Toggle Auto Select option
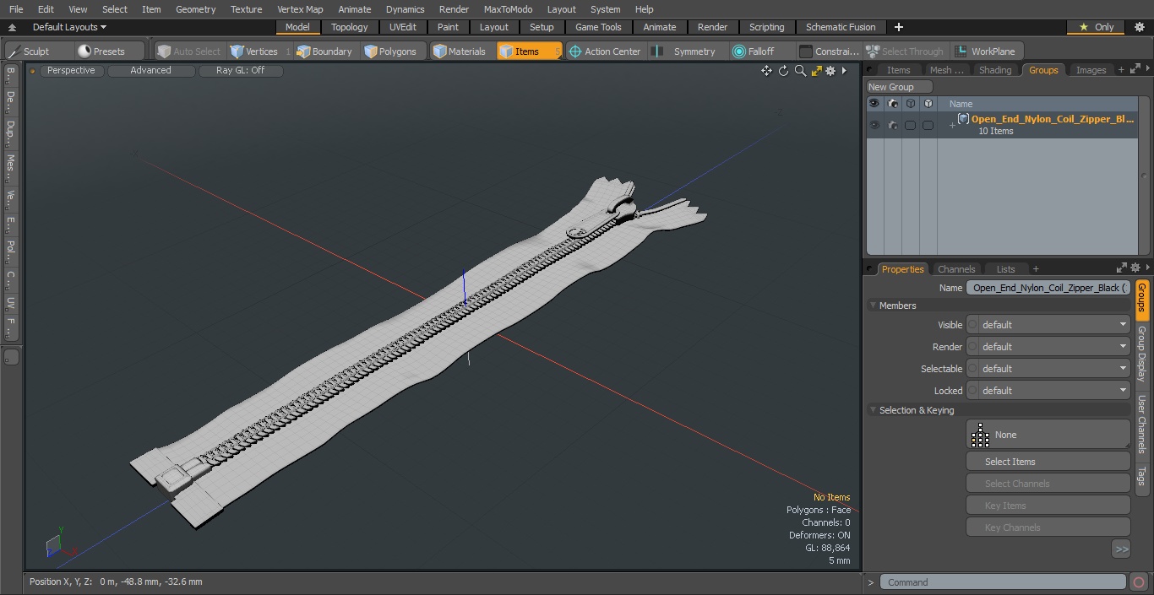The image size is (1154, 595). point(189,51)
